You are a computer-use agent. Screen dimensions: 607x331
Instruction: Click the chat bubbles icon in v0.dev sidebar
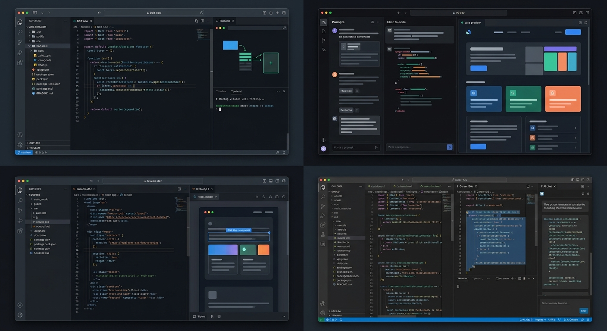coord(324,50)
